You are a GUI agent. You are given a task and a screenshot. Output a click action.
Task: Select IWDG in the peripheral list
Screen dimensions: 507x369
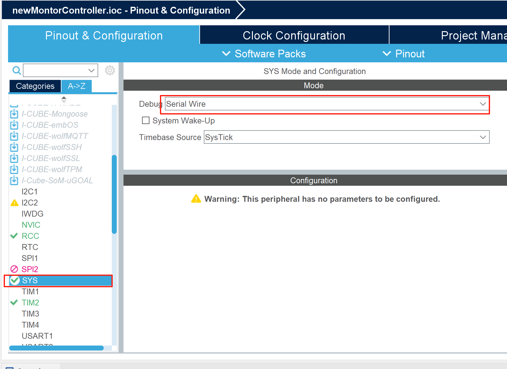click(x=32, y=214)
